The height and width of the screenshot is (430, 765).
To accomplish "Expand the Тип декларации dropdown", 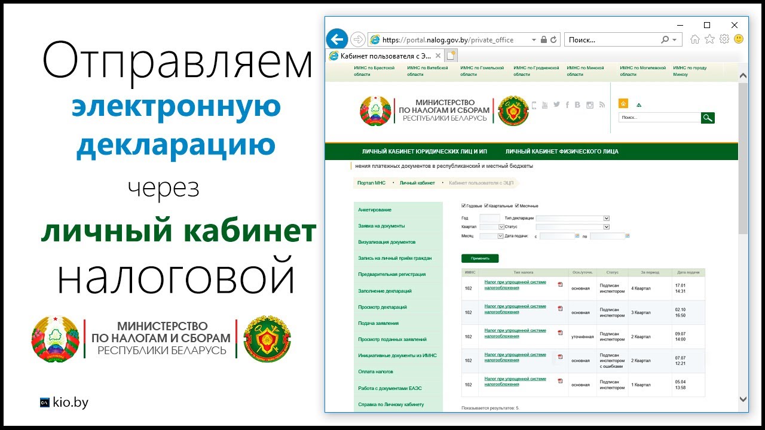I will pos(606,218).
